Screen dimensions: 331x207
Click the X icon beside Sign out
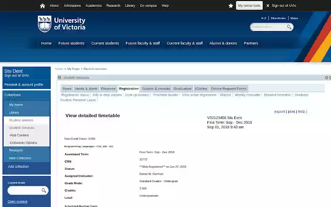coord(268,6)
